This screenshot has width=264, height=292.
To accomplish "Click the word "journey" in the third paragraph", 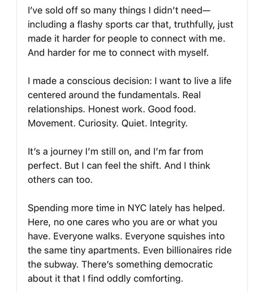I will (x=66, y=152).
